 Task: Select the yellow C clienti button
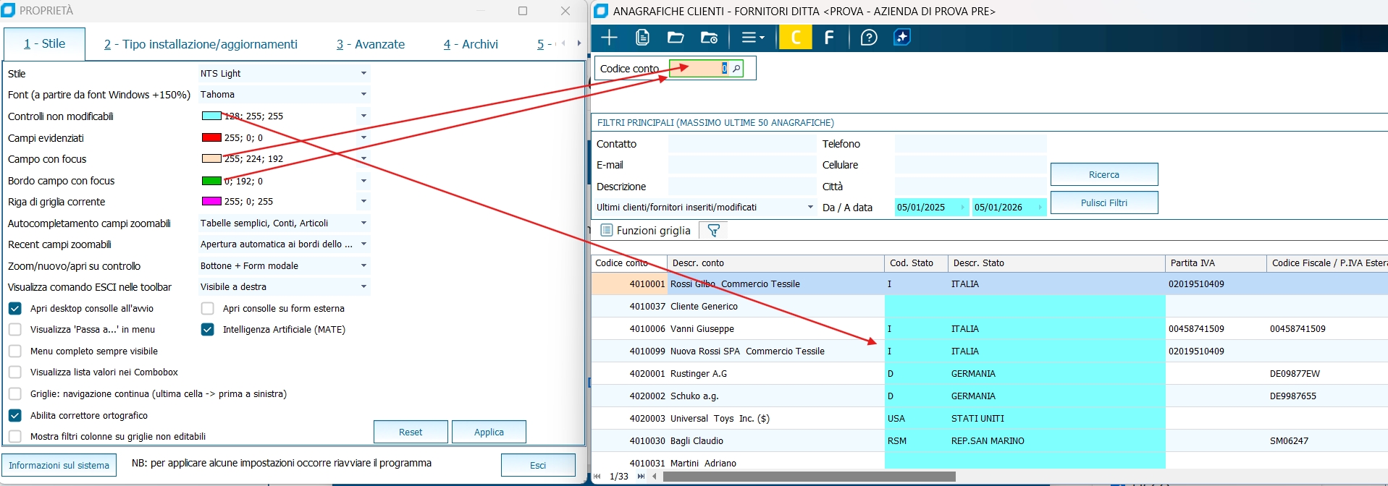tap(795, 38)
